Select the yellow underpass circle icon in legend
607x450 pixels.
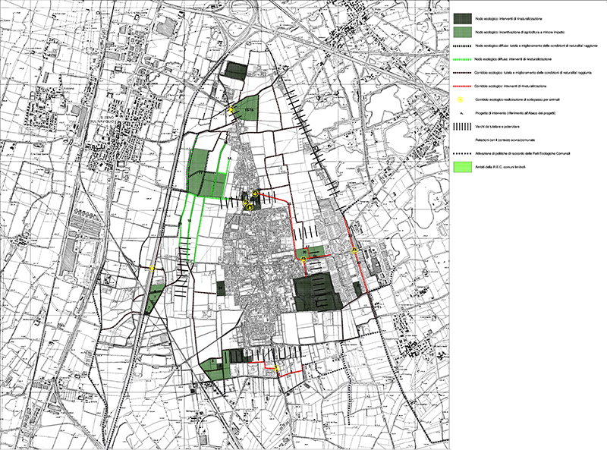pyautogui.click(x=461, y=100)
